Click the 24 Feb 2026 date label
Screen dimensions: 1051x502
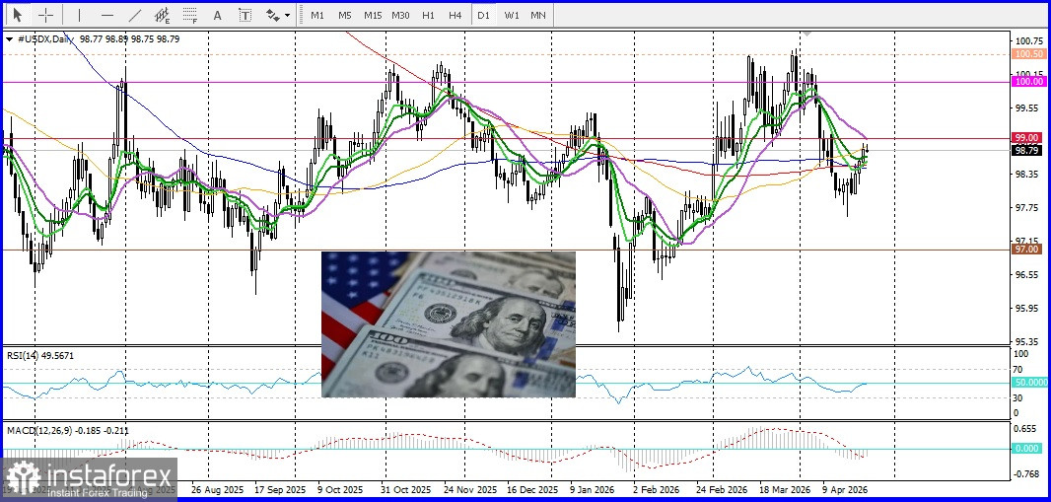723,489
